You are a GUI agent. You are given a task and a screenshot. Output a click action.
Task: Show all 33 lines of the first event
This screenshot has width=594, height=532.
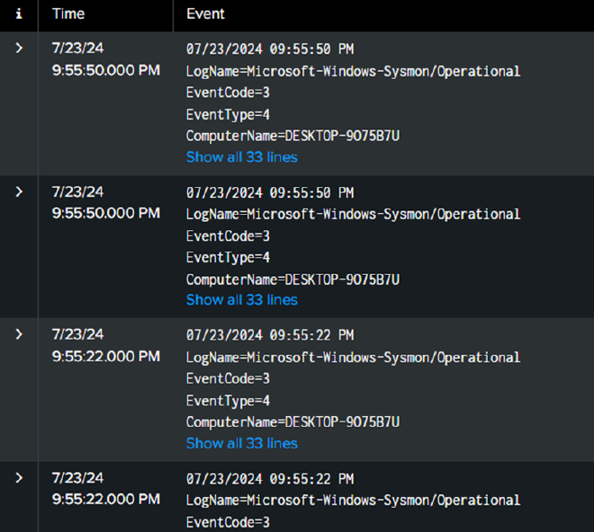[x=241, y=157]
